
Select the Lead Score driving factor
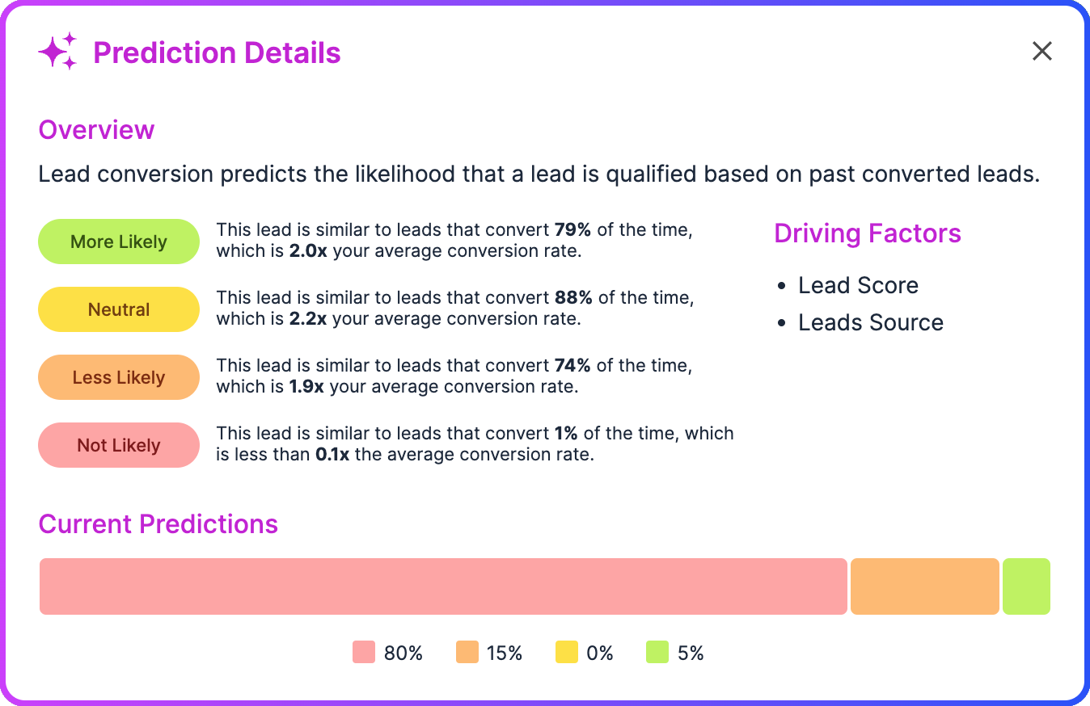click(858, 285)
